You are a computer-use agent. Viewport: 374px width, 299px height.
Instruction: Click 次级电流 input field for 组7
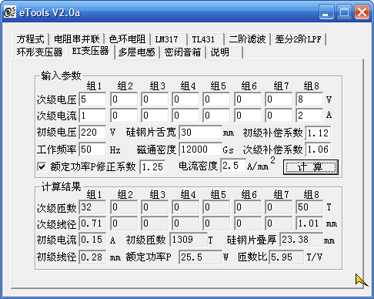pos(279,116)
